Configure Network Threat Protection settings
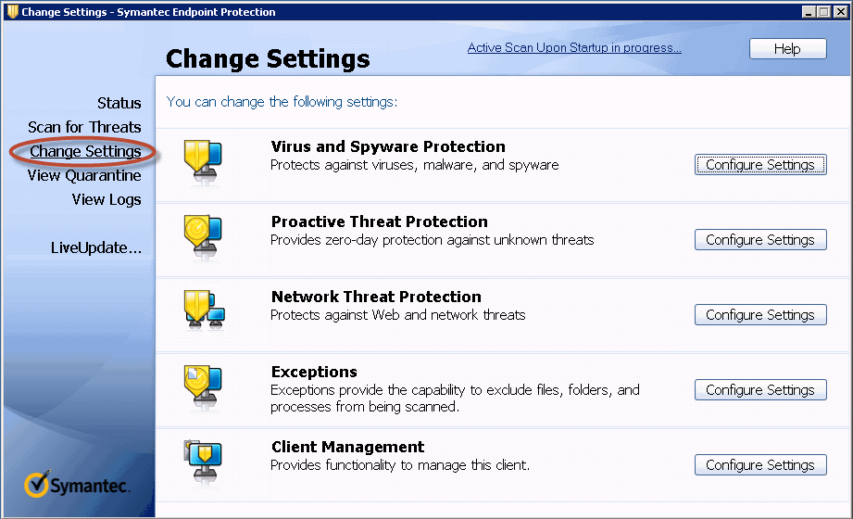 pos(759,314)
